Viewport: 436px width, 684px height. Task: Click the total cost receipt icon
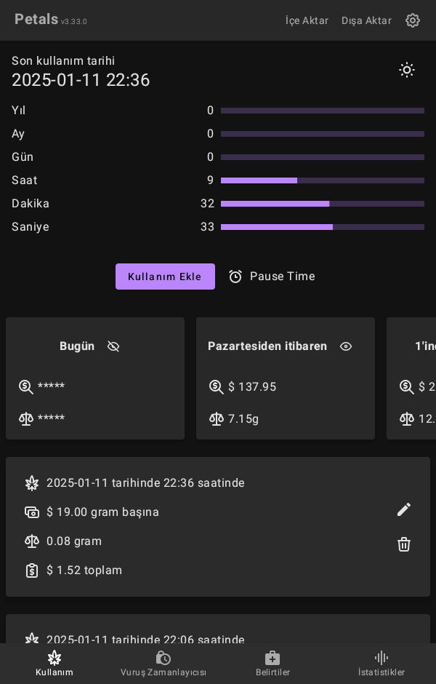[x=32, y=570]
